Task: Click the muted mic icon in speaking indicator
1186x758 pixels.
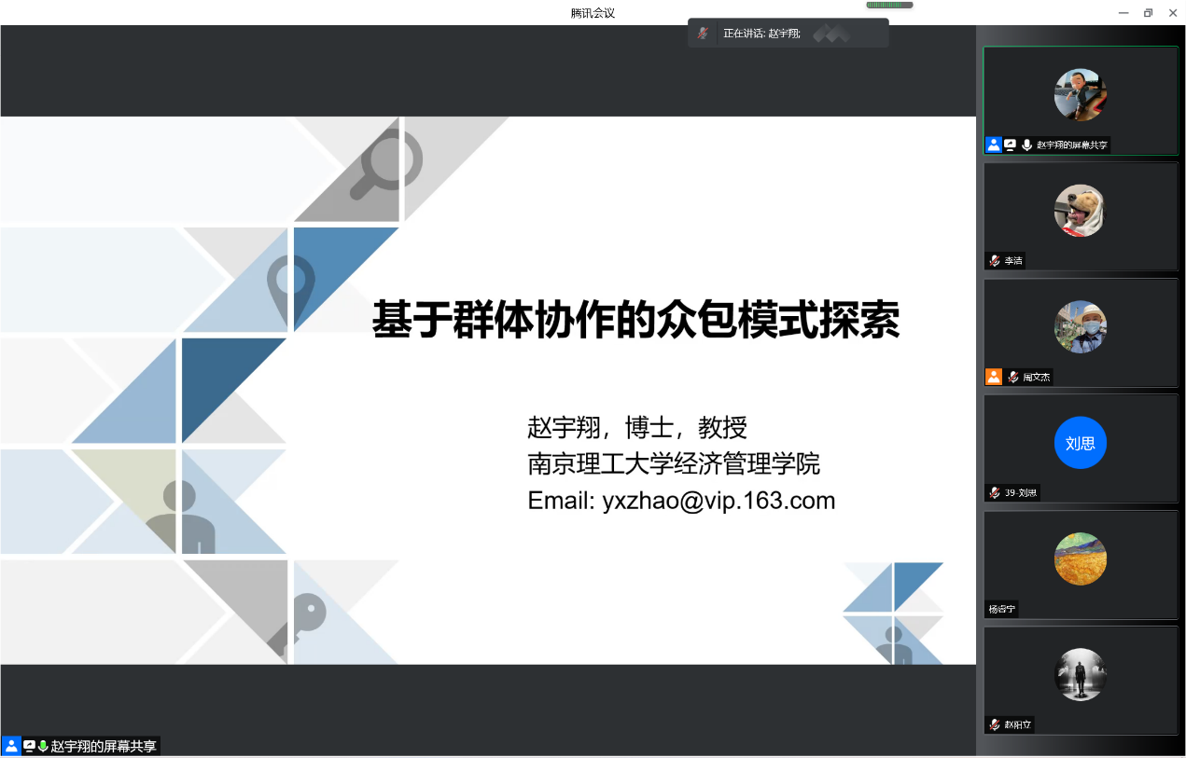Action: click(x=703, y=34)
